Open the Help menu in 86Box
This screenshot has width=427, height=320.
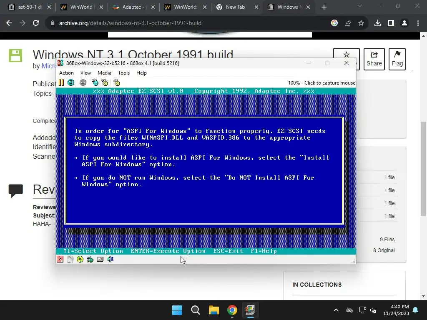tap(141, 73)
